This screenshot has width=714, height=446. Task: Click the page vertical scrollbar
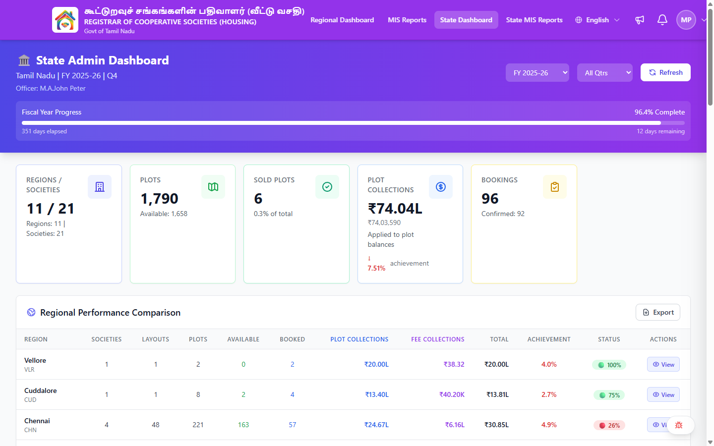click(710, 57)
